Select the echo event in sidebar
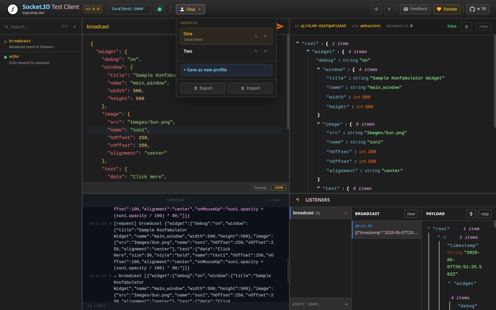Image resolution: width=496 pixels, height=310 pixels. pyautogui.click(x=41, y=59)
